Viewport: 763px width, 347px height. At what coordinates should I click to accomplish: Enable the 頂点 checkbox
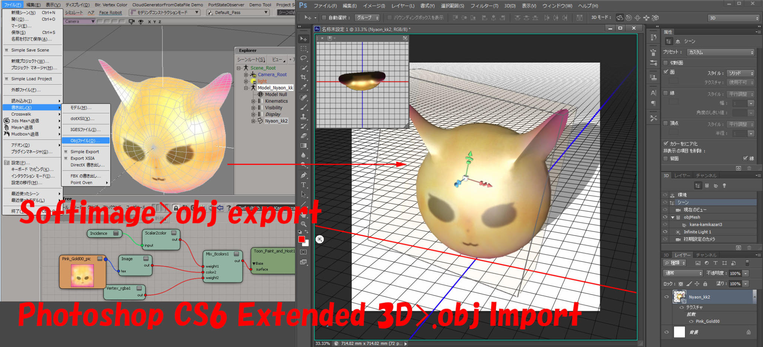click(x=666, y=123)
